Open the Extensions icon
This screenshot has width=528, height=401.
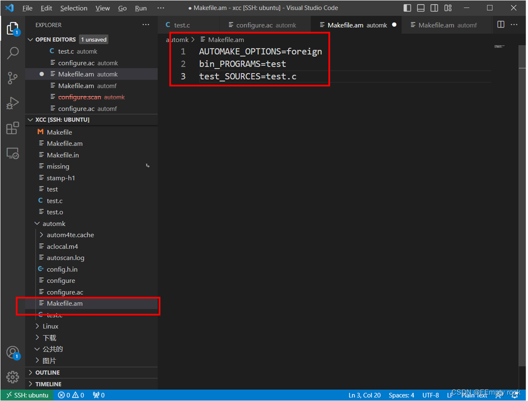12,128
